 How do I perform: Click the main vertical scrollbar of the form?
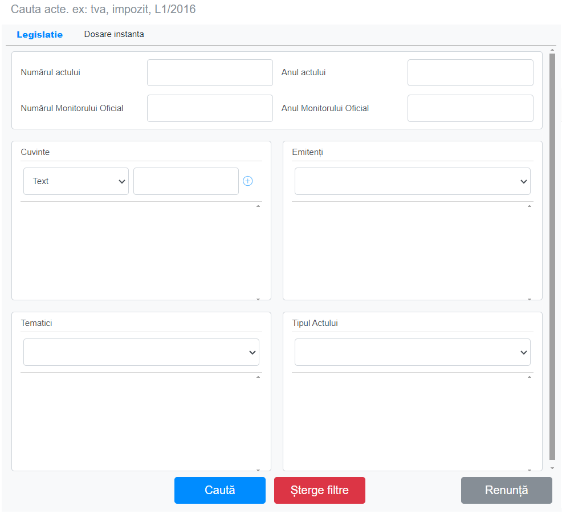[552, 256]
